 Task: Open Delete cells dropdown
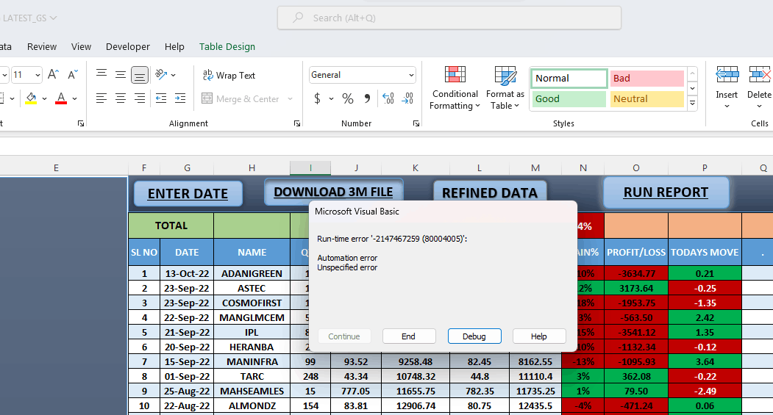(x=759, y=106)
